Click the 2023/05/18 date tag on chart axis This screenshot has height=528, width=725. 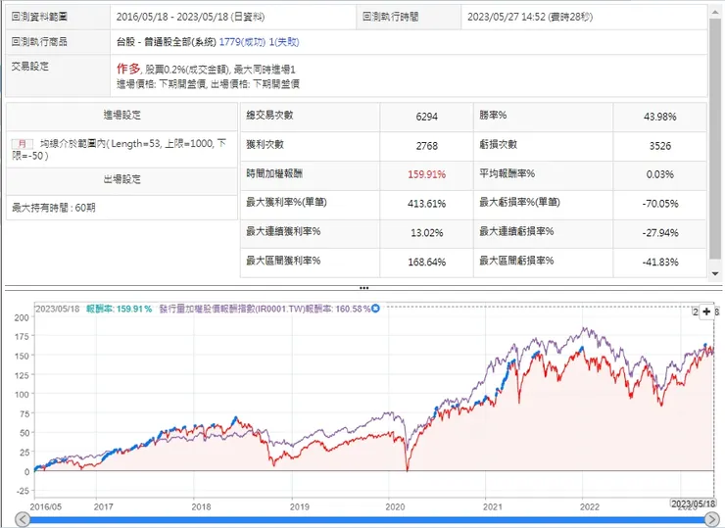coord(693,504)
